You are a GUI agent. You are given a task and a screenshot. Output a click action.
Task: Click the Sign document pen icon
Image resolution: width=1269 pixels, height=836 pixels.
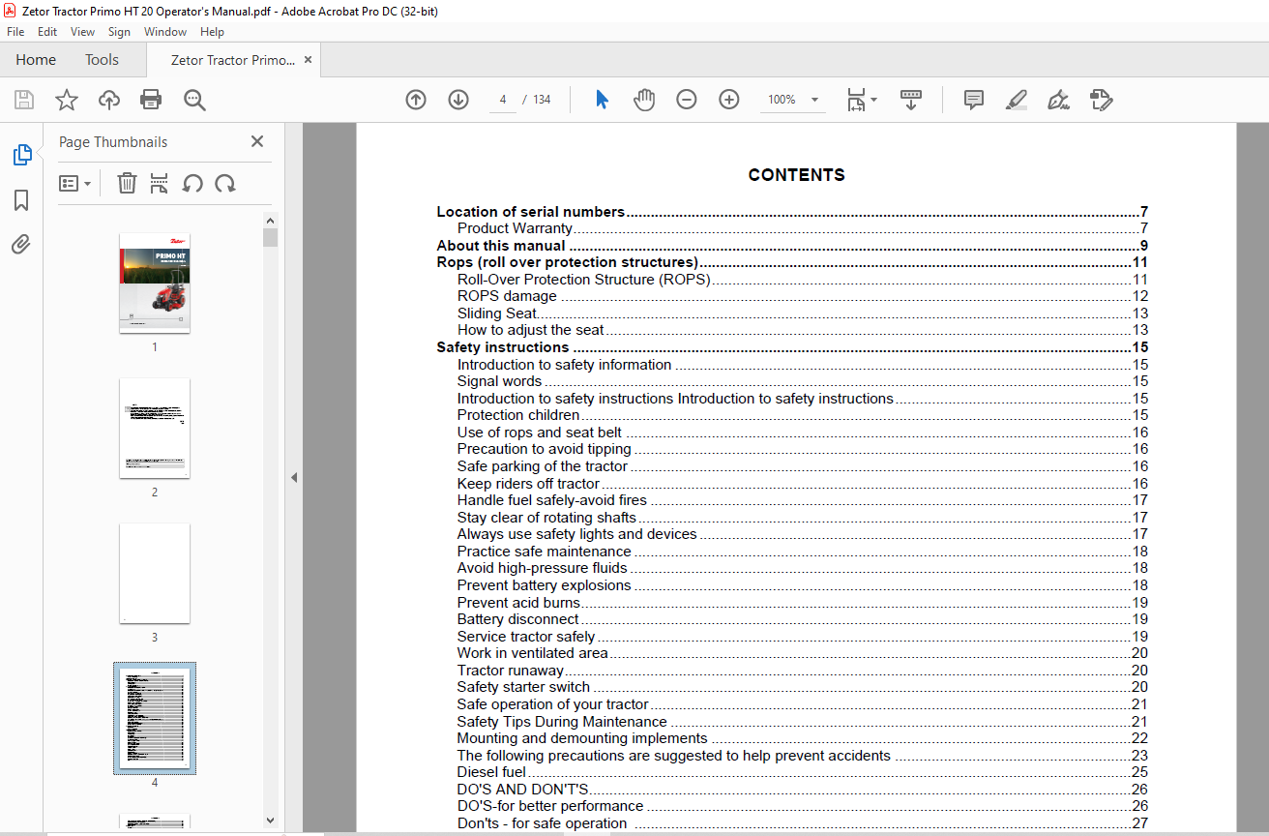click(1058, 100)
